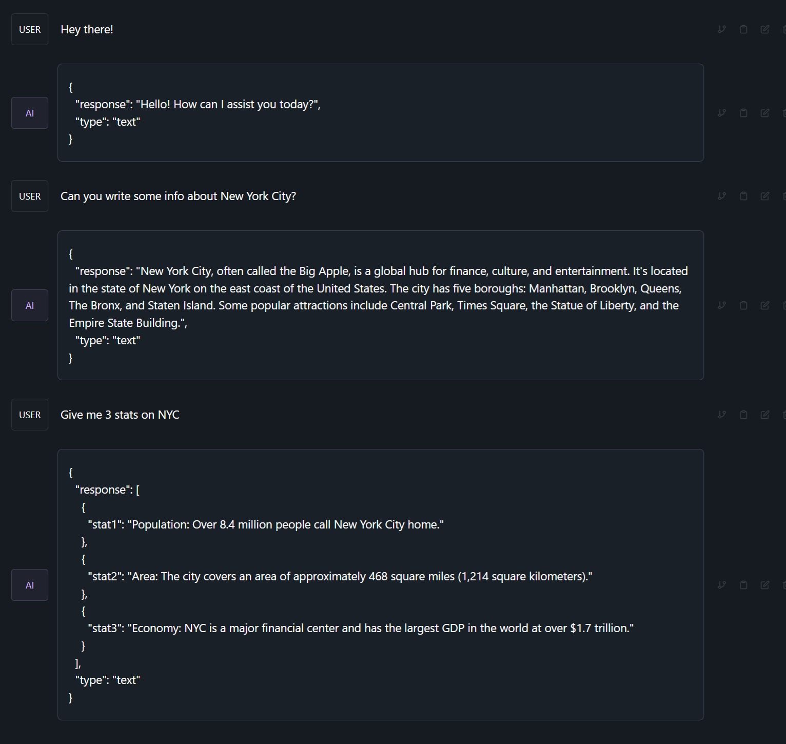Copy the NYC stats JSON response
Viewport: 786px width, 744px height.
click(743, 585)
